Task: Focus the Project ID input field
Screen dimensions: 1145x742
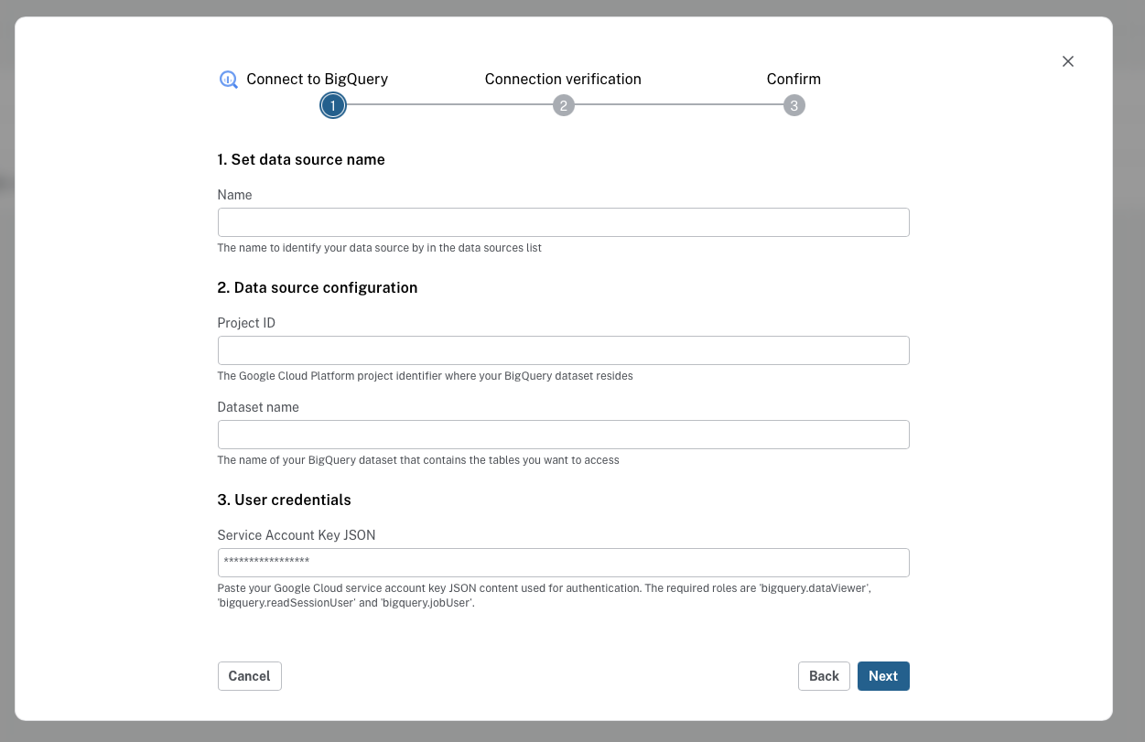Action: pyautogui.click(x=564, y=350)
